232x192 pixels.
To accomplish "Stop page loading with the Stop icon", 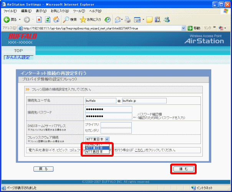I will point(39,20).
